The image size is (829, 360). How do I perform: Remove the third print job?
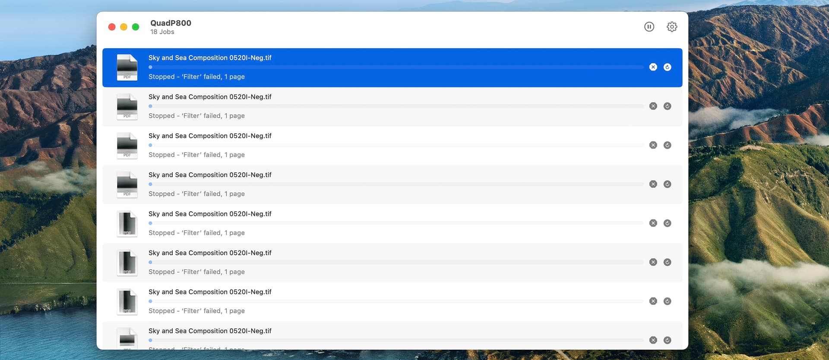(653, 145)
